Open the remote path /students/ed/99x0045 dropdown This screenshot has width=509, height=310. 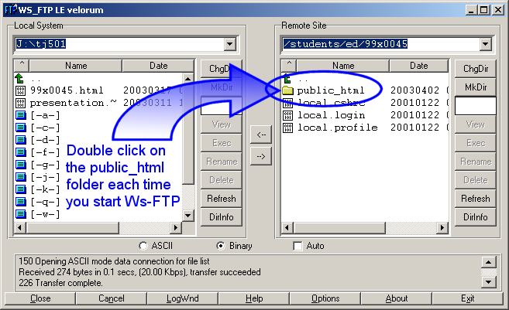point(485,44)
